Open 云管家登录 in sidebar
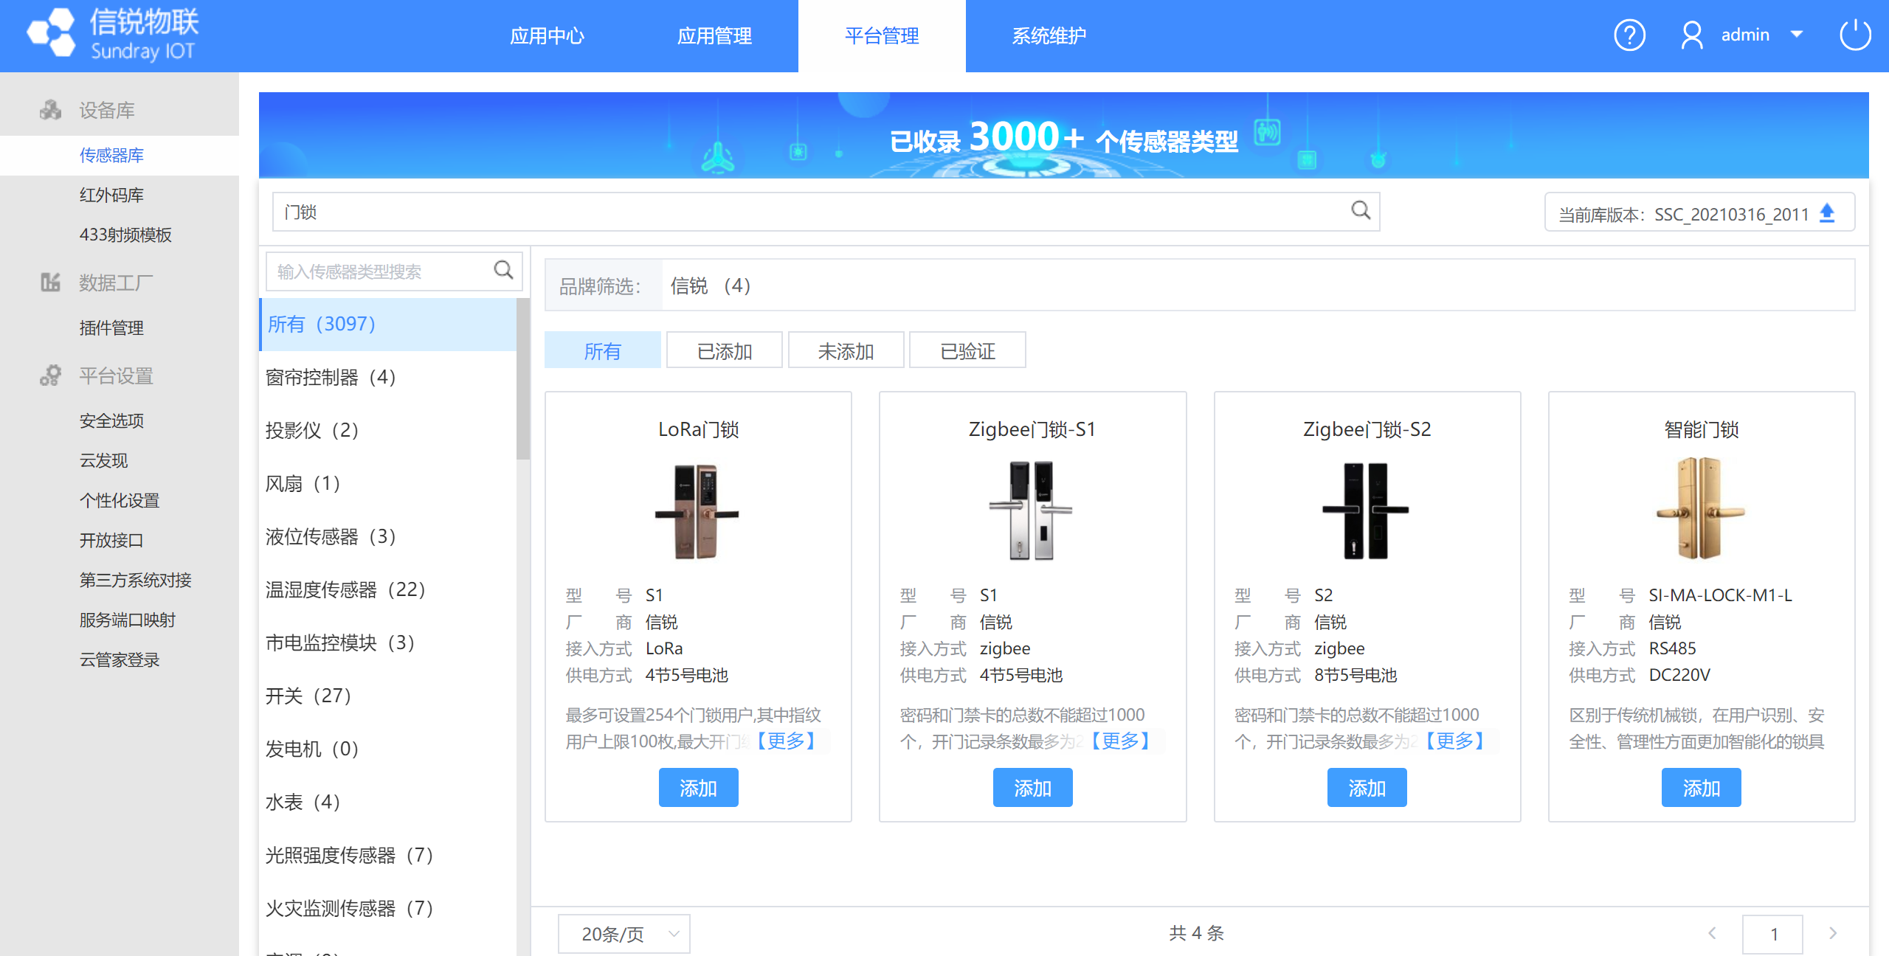1889x956 pixels. (x=120, y=659)
